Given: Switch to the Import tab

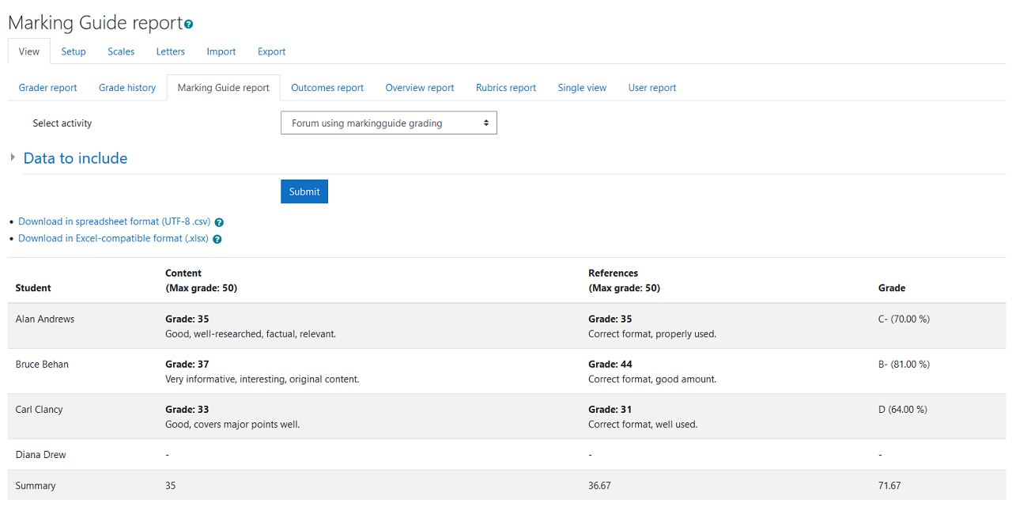Looking at the screenshot, I should 221,51.
